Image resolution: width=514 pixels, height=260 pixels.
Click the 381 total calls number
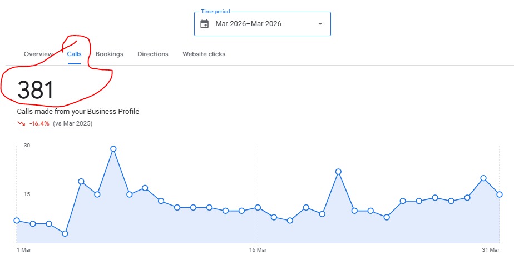coord(36,91)
